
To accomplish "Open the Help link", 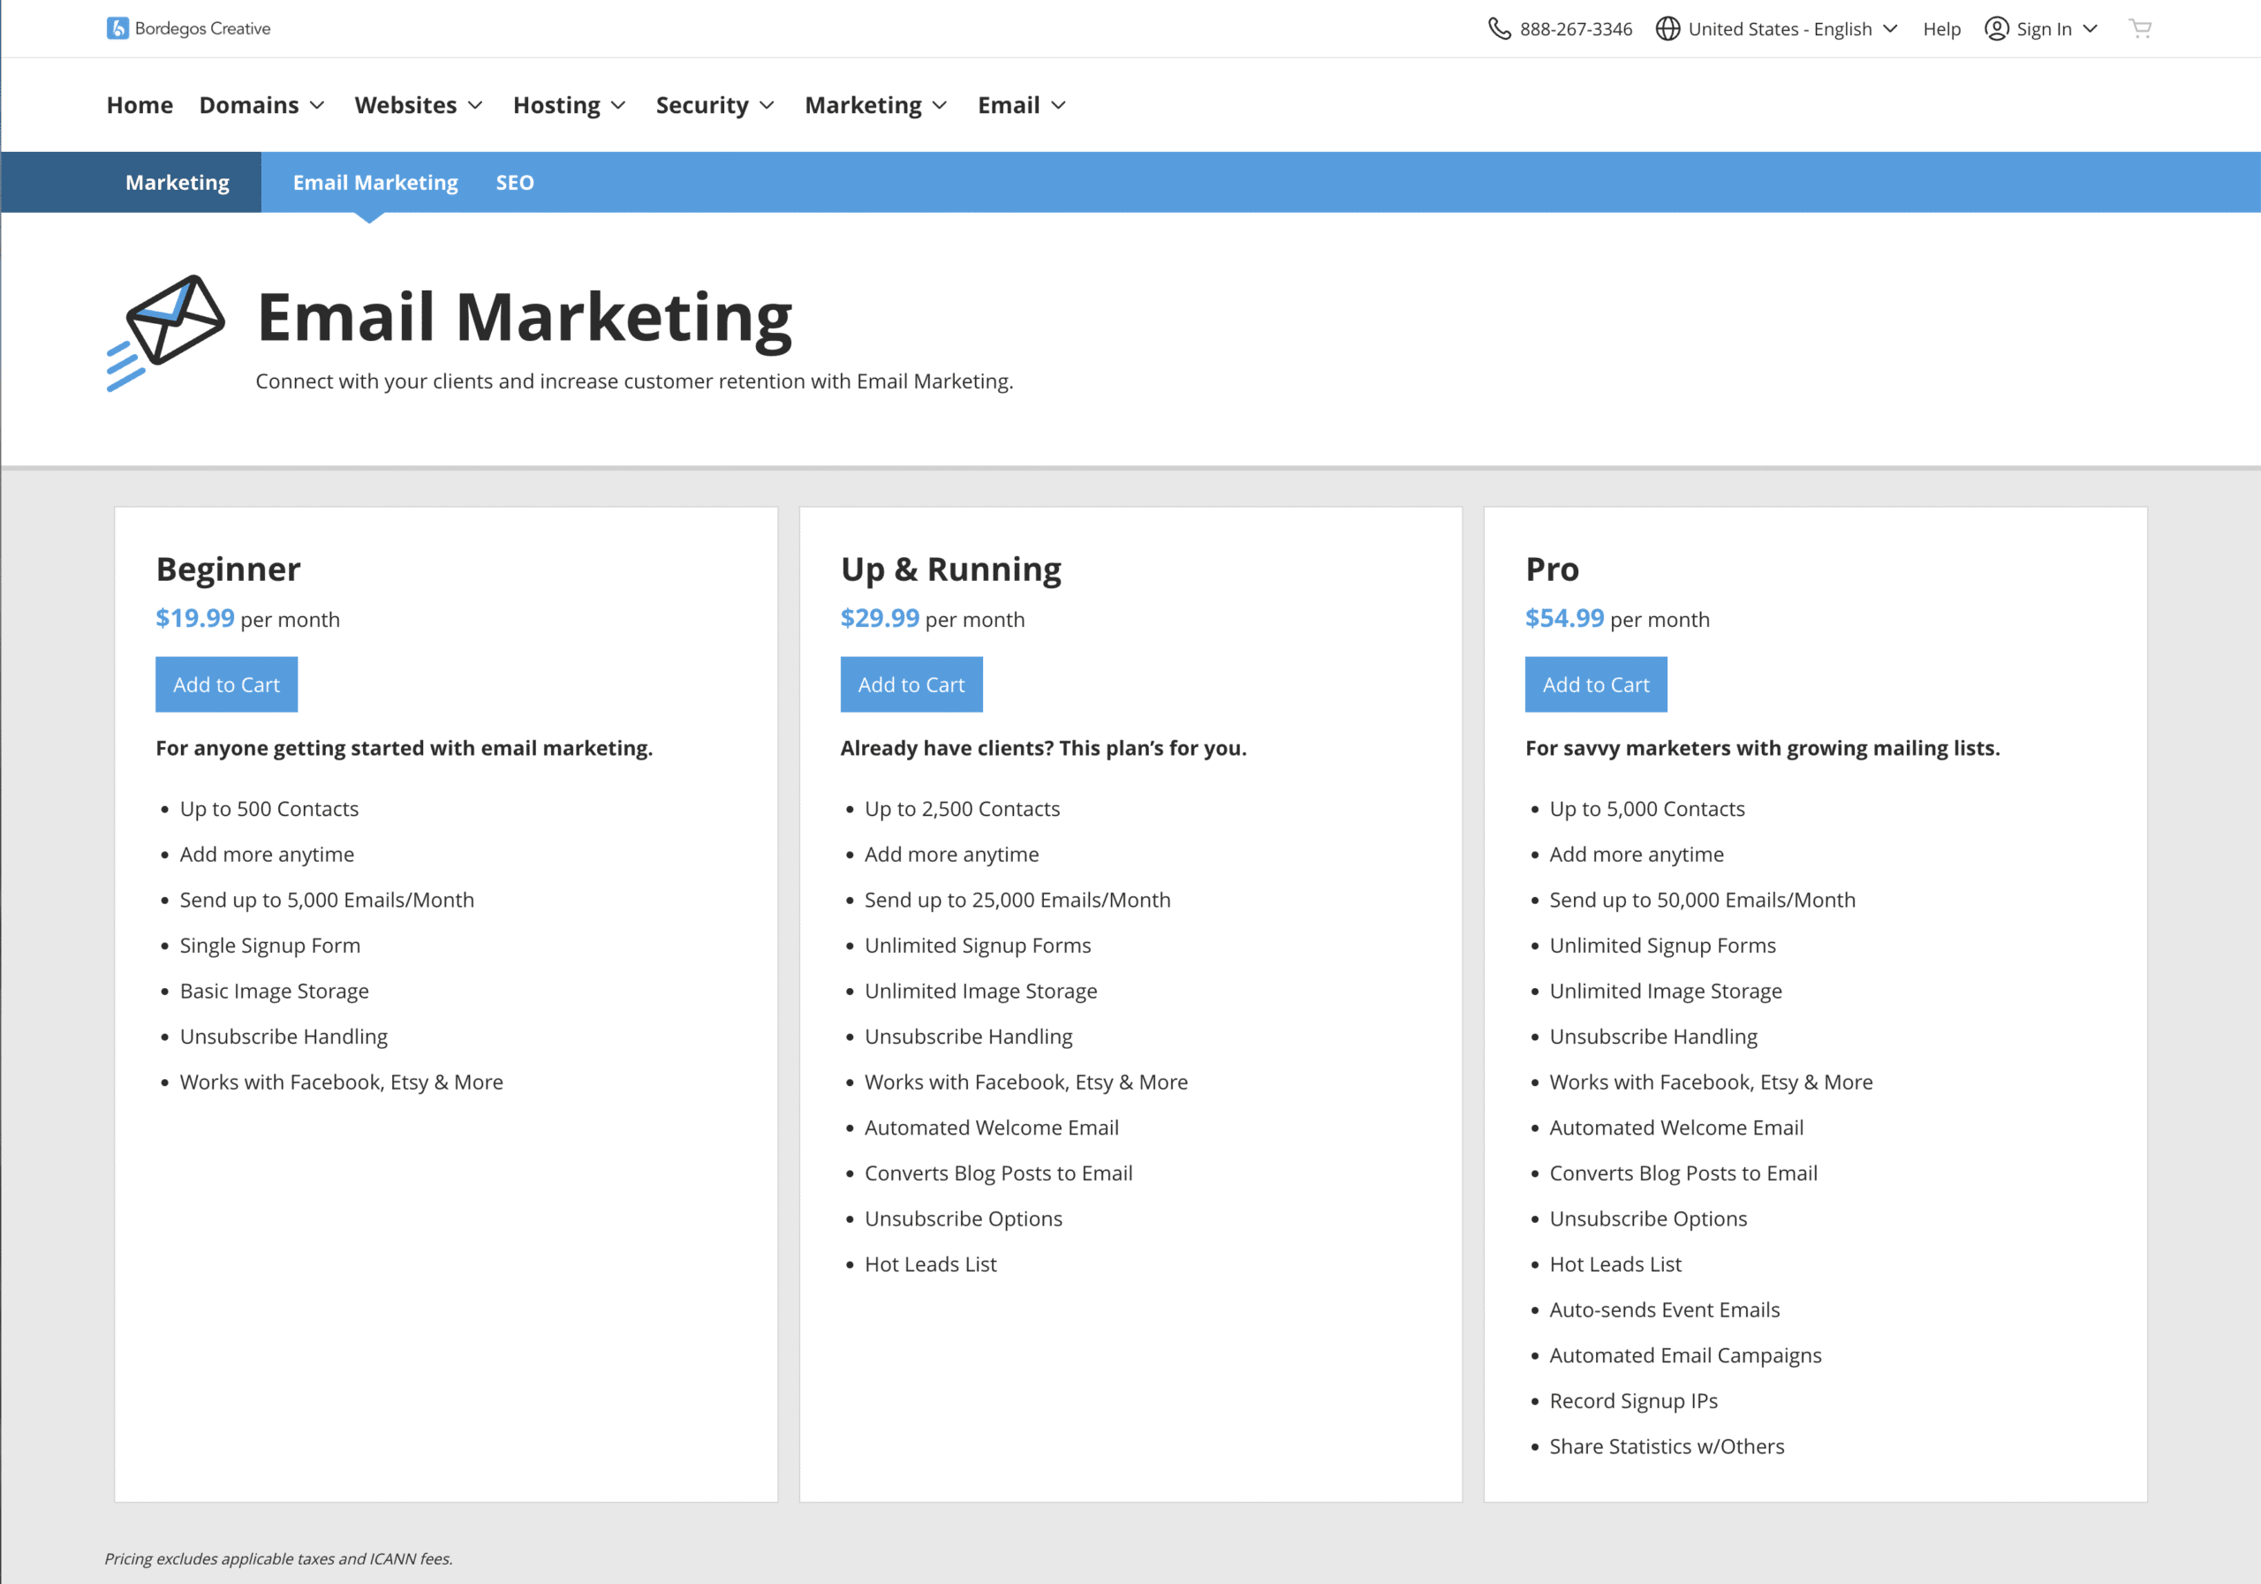I will click(x=1941, y=28).
